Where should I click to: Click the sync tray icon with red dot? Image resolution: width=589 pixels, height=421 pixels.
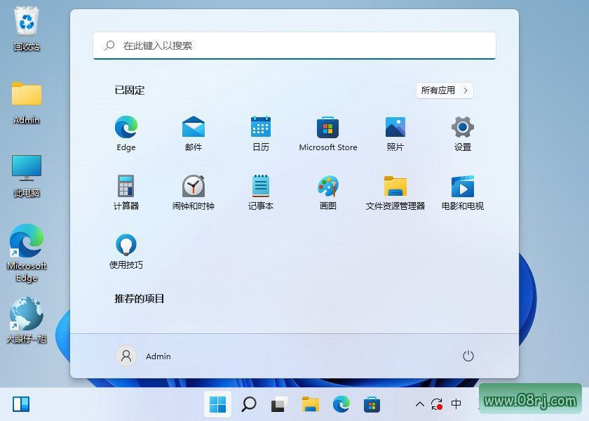tap(437, 404)
